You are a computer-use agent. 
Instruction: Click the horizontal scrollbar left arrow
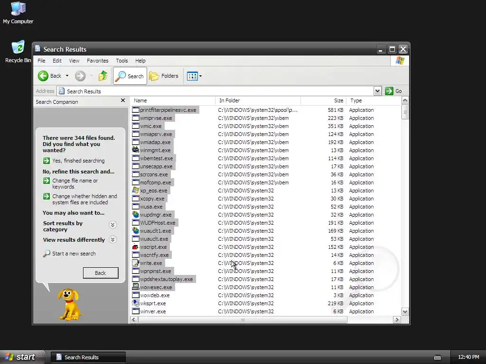pos(134,320)
